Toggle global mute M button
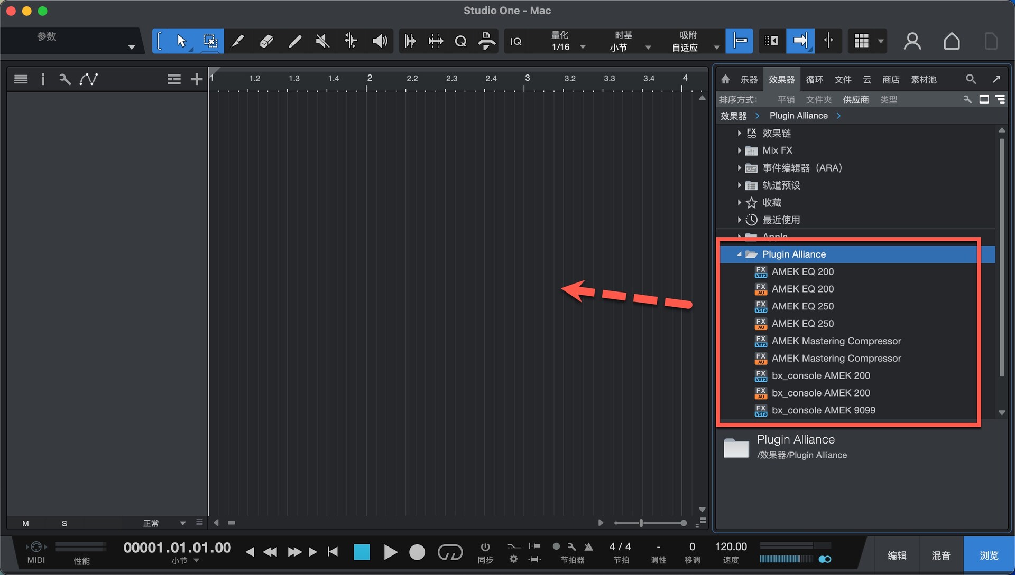1015x575 pixels. coord(25,523)
